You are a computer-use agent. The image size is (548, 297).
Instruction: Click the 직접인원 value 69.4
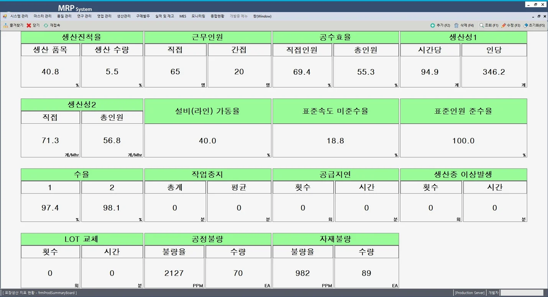tap(302, 72)
